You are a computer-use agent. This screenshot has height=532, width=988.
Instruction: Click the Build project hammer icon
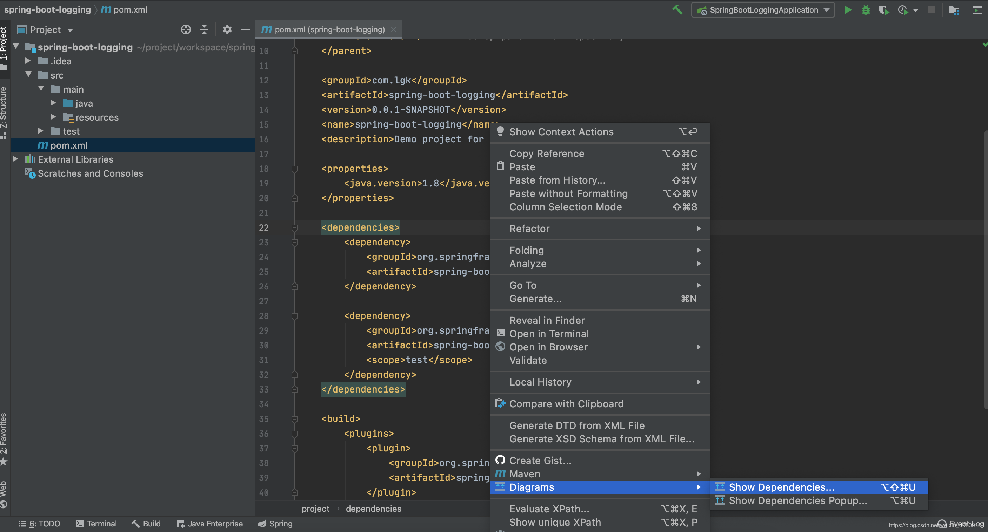tap(677, 9)
